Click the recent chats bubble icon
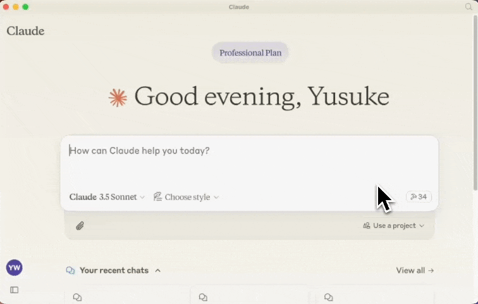 [70, 270]
